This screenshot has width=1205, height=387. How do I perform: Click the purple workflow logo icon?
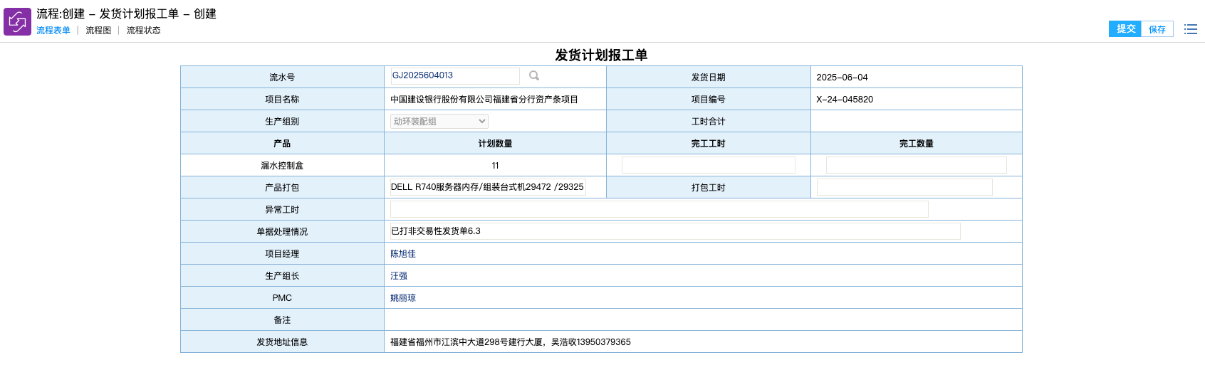coord(17,21)
